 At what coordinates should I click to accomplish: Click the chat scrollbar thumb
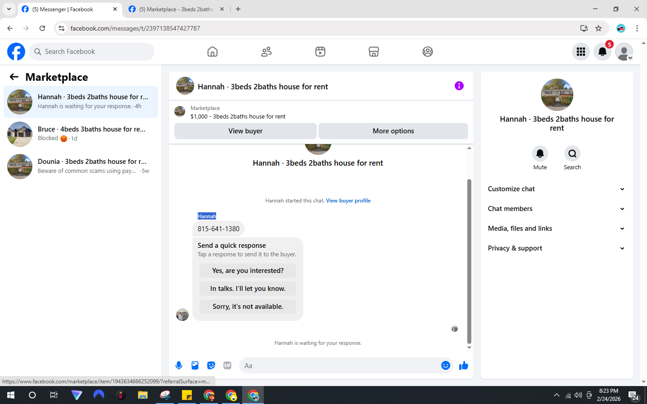coord(469,261)
